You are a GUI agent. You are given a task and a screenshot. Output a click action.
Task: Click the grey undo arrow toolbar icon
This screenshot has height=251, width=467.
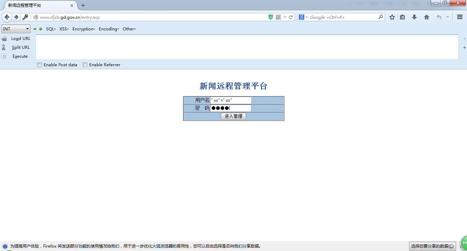point(439,17)
